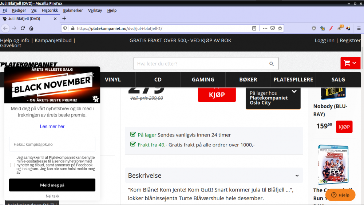Show site security padlock info

point(73,28)
